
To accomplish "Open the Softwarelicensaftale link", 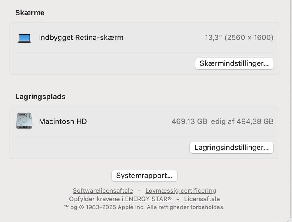I will click(103, 191).
